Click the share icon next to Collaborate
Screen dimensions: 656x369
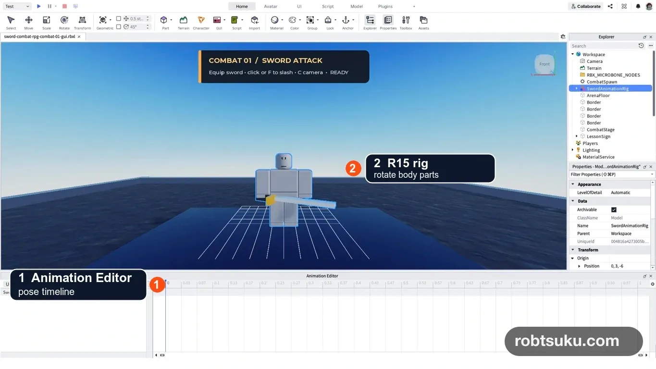tap(610, 6)
